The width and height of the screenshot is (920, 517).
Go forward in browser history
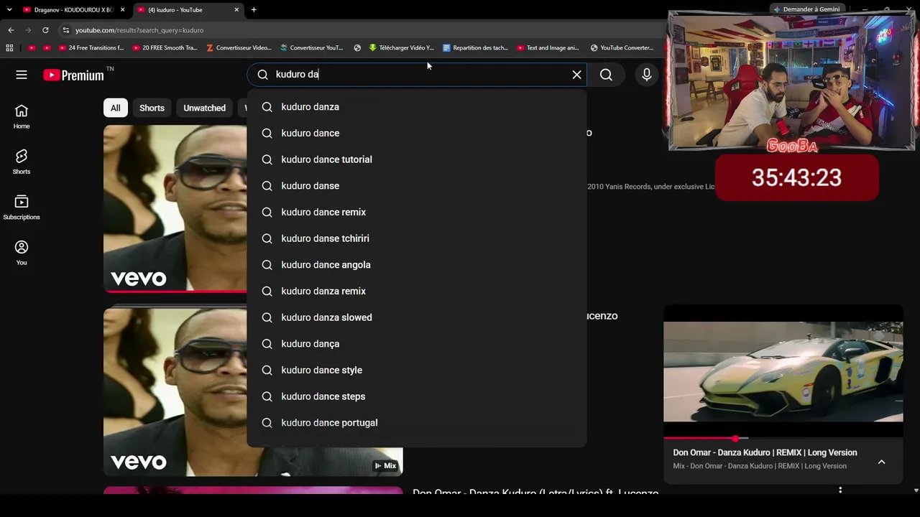pos(28,30)
